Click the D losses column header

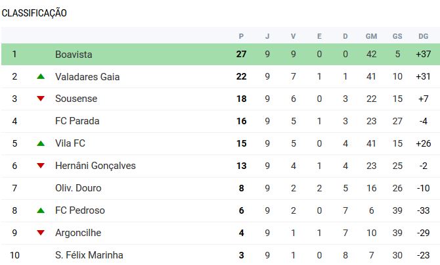[345, 36]
